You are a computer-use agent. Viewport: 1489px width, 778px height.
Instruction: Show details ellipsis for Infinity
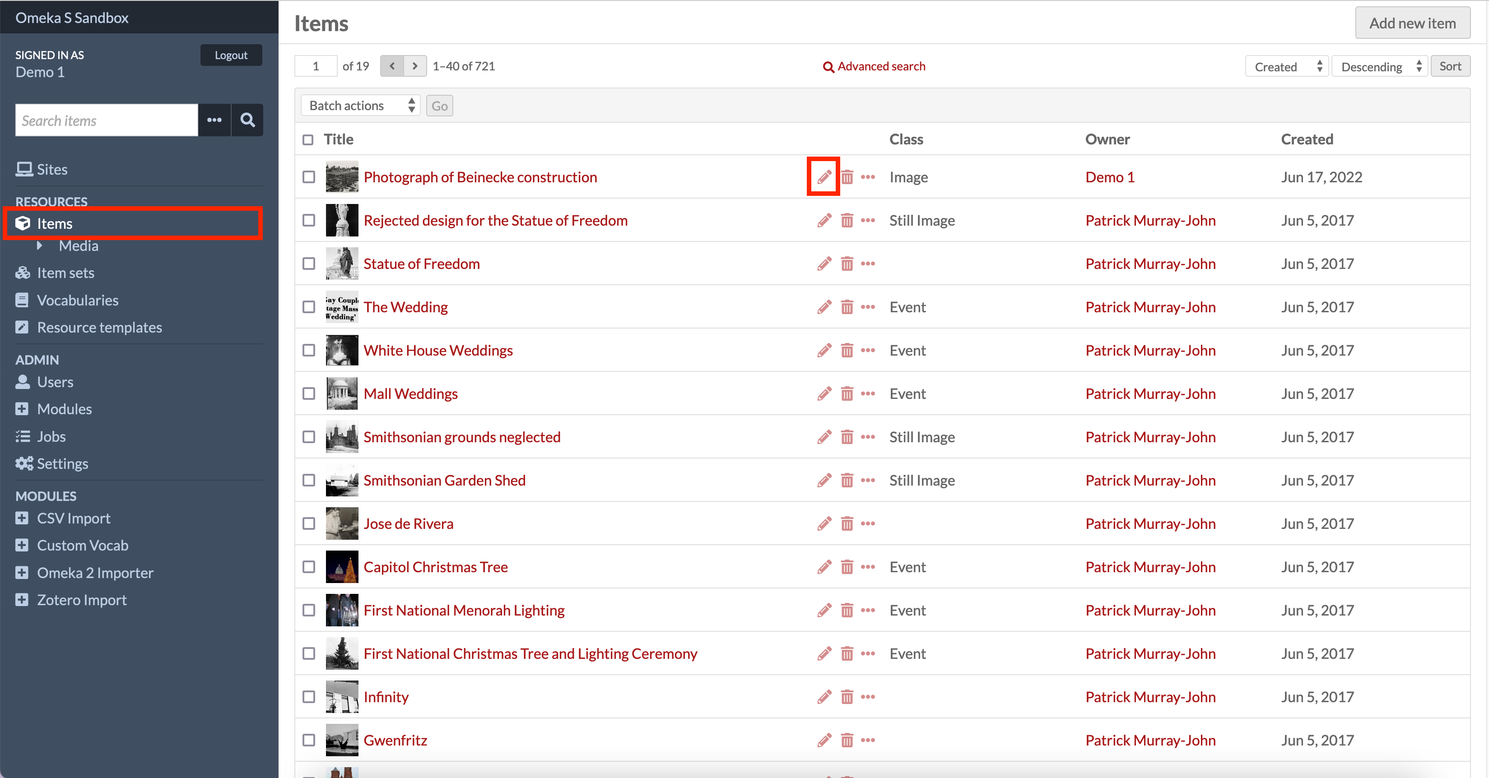pos(868,697)
